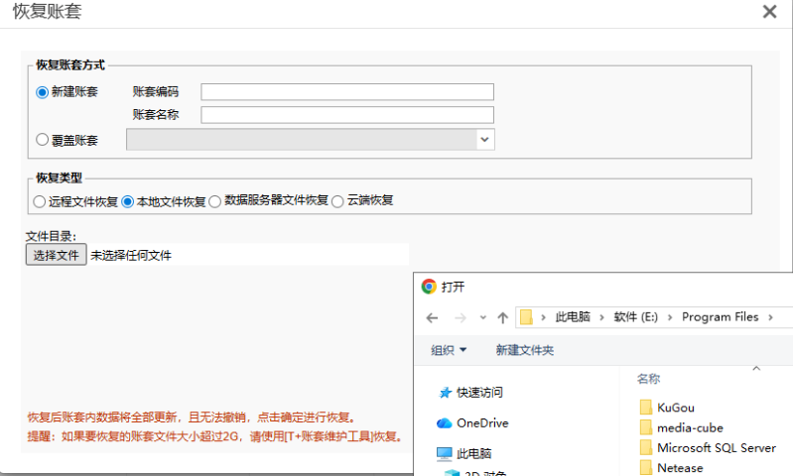Select the media-cube folder

(690, 427)
